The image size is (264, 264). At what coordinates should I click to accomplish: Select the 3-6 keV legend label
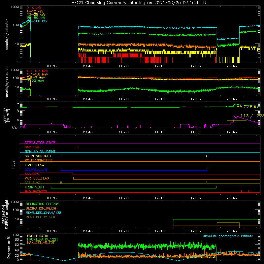(x=34, y=8)
